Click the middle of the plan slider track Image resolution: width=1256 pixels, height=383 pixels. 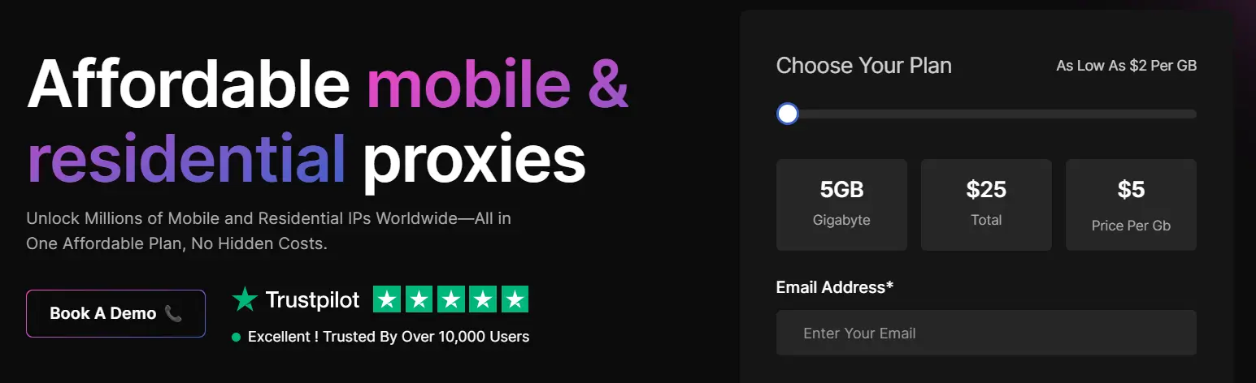986,114
